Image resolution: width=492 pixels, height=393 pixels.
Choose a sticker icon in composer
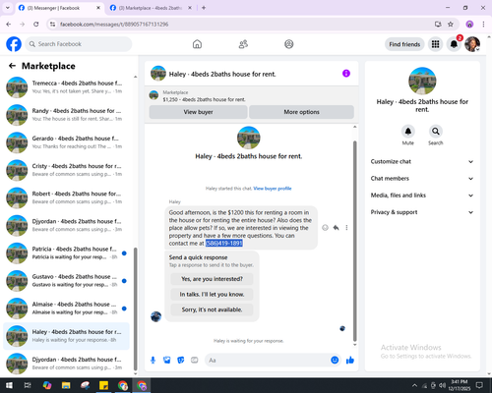point(181,361)
